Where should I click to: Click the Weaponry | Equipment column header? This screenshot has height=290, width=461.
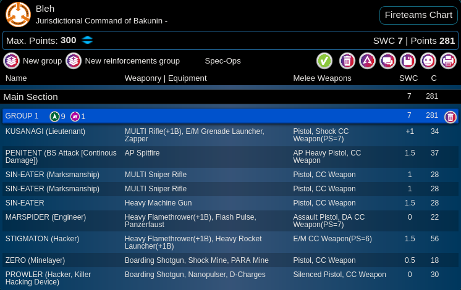166,78
